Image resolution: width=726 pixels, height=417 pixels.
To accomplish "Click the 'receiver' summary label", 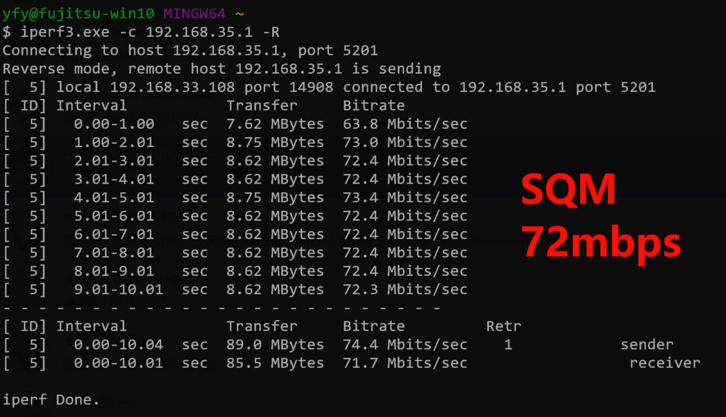I will tap(665, 363).
